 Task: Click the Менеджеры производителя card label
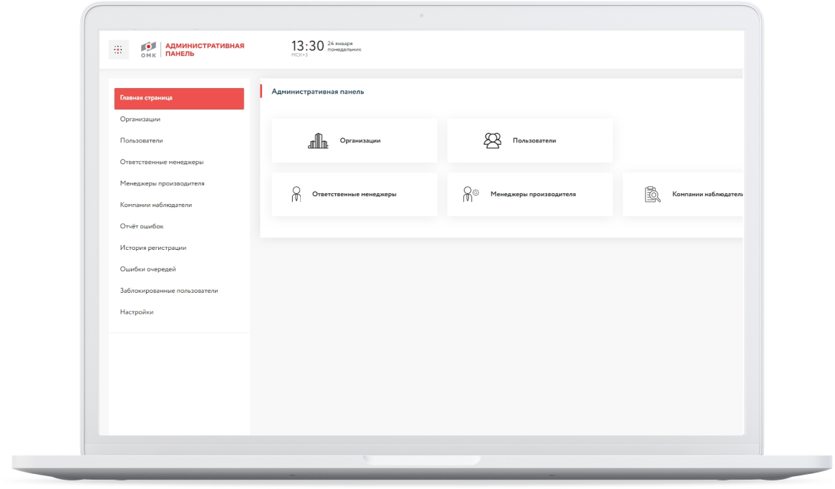tap(533, 194)
